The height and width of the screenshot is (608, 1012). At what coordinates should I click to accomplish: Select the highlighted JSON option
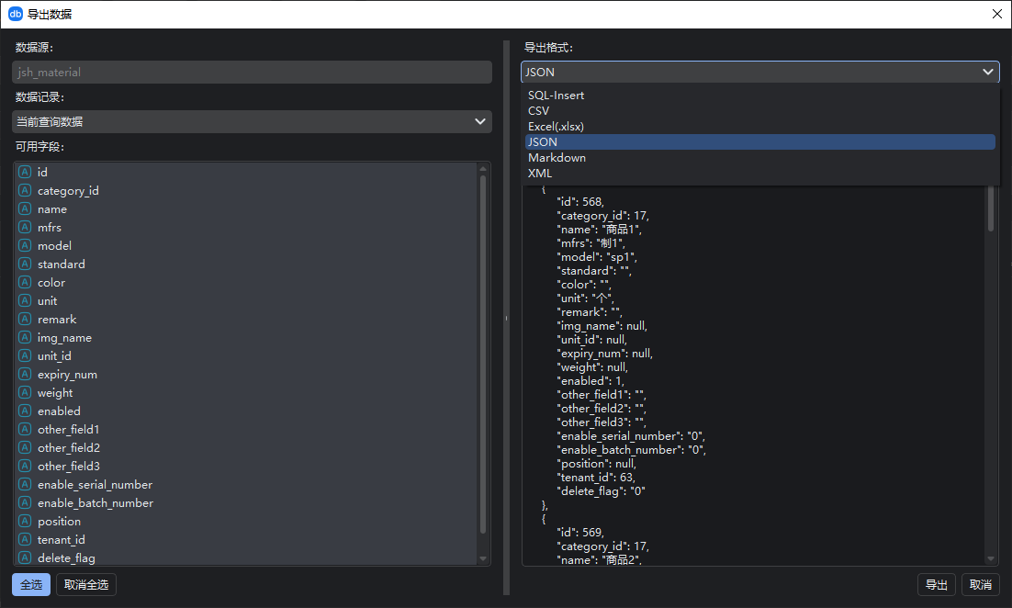[759, 142]
